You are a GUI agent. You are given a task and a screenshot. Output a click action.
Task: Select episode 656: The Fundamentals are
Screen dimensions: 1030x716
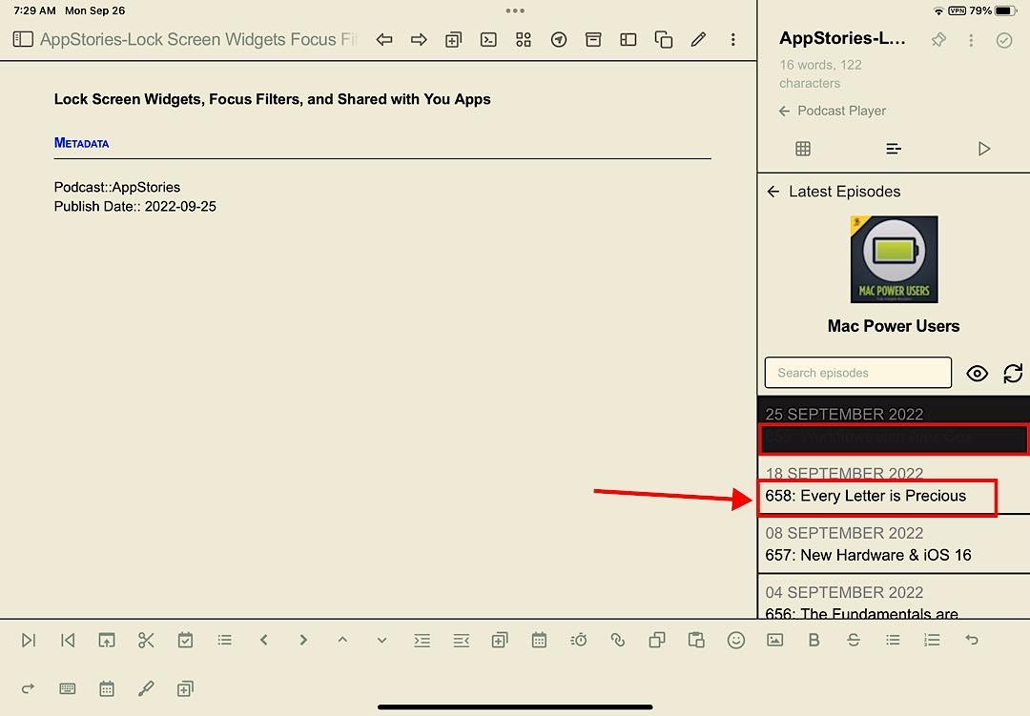(x=861, y=613)
